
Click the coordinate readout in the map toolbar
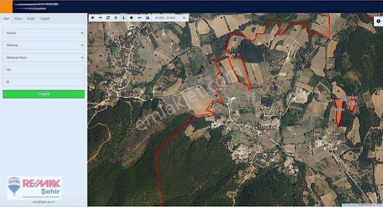(x=165, y=18)
